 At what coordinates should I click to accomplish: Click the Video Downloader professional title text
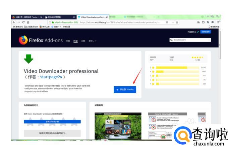(x=61, y=71)
